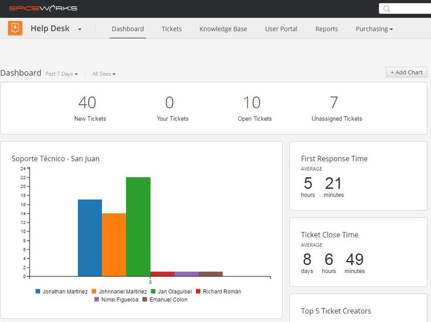Viewport: 431px width, 322px height.
Task: Open the All Sites filter
Action: click(x=105, y=73)
